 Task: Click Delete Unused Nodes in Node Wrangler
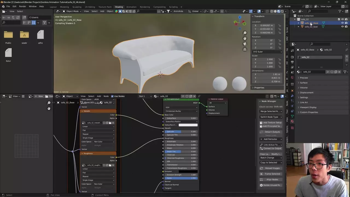click(271, 185)
